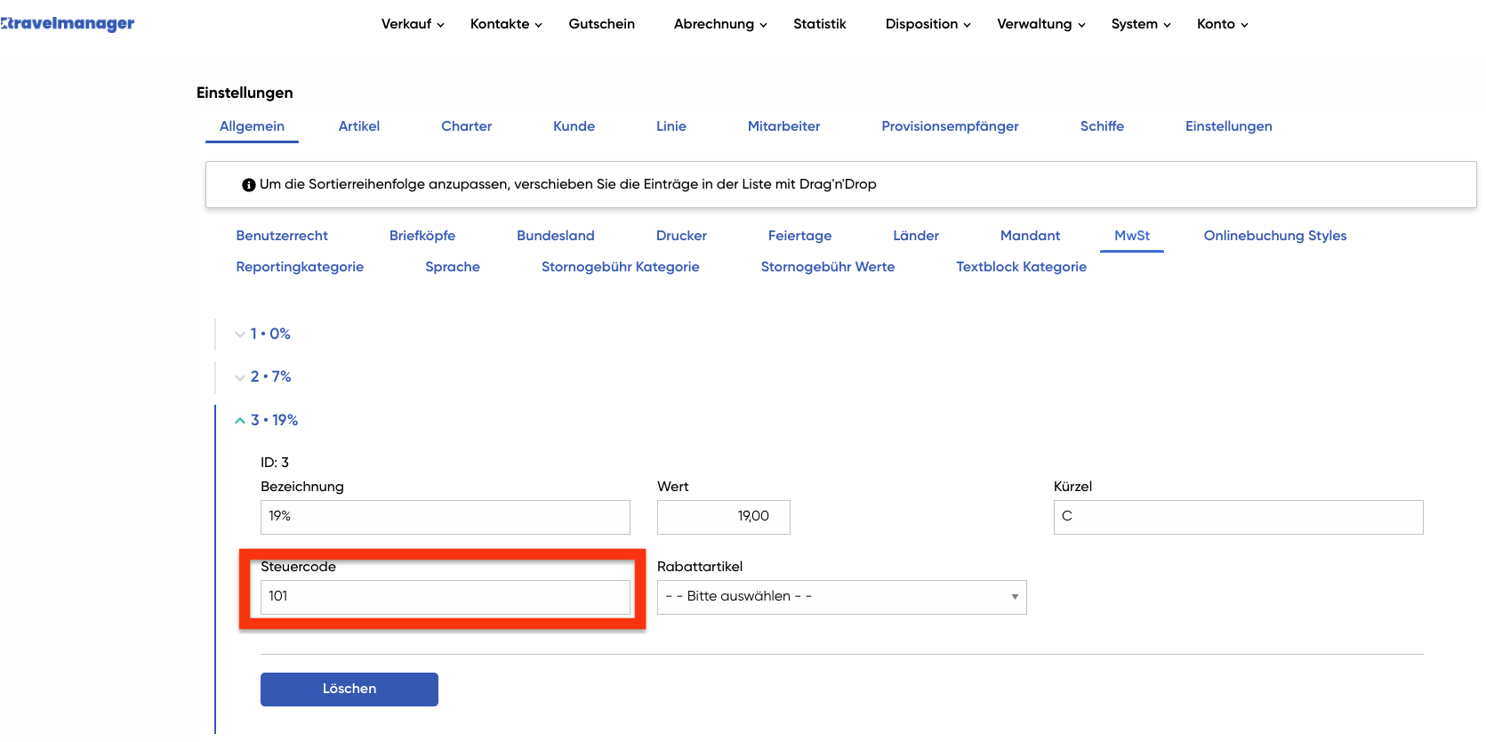Click the Steuercode field containing 101

pos(446,597)
